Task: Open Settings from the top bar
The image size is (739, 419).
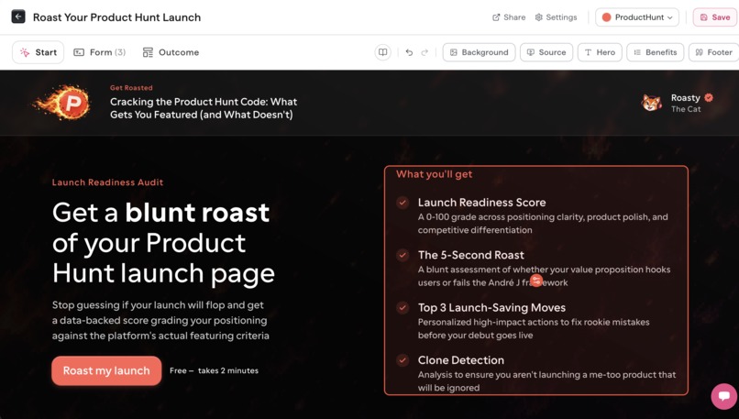Action: click(556, 17)
